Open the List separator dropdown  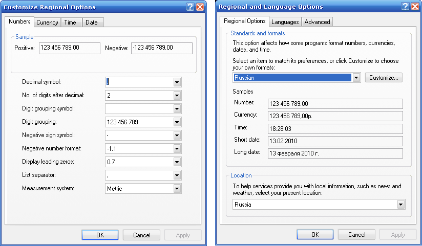177,175
